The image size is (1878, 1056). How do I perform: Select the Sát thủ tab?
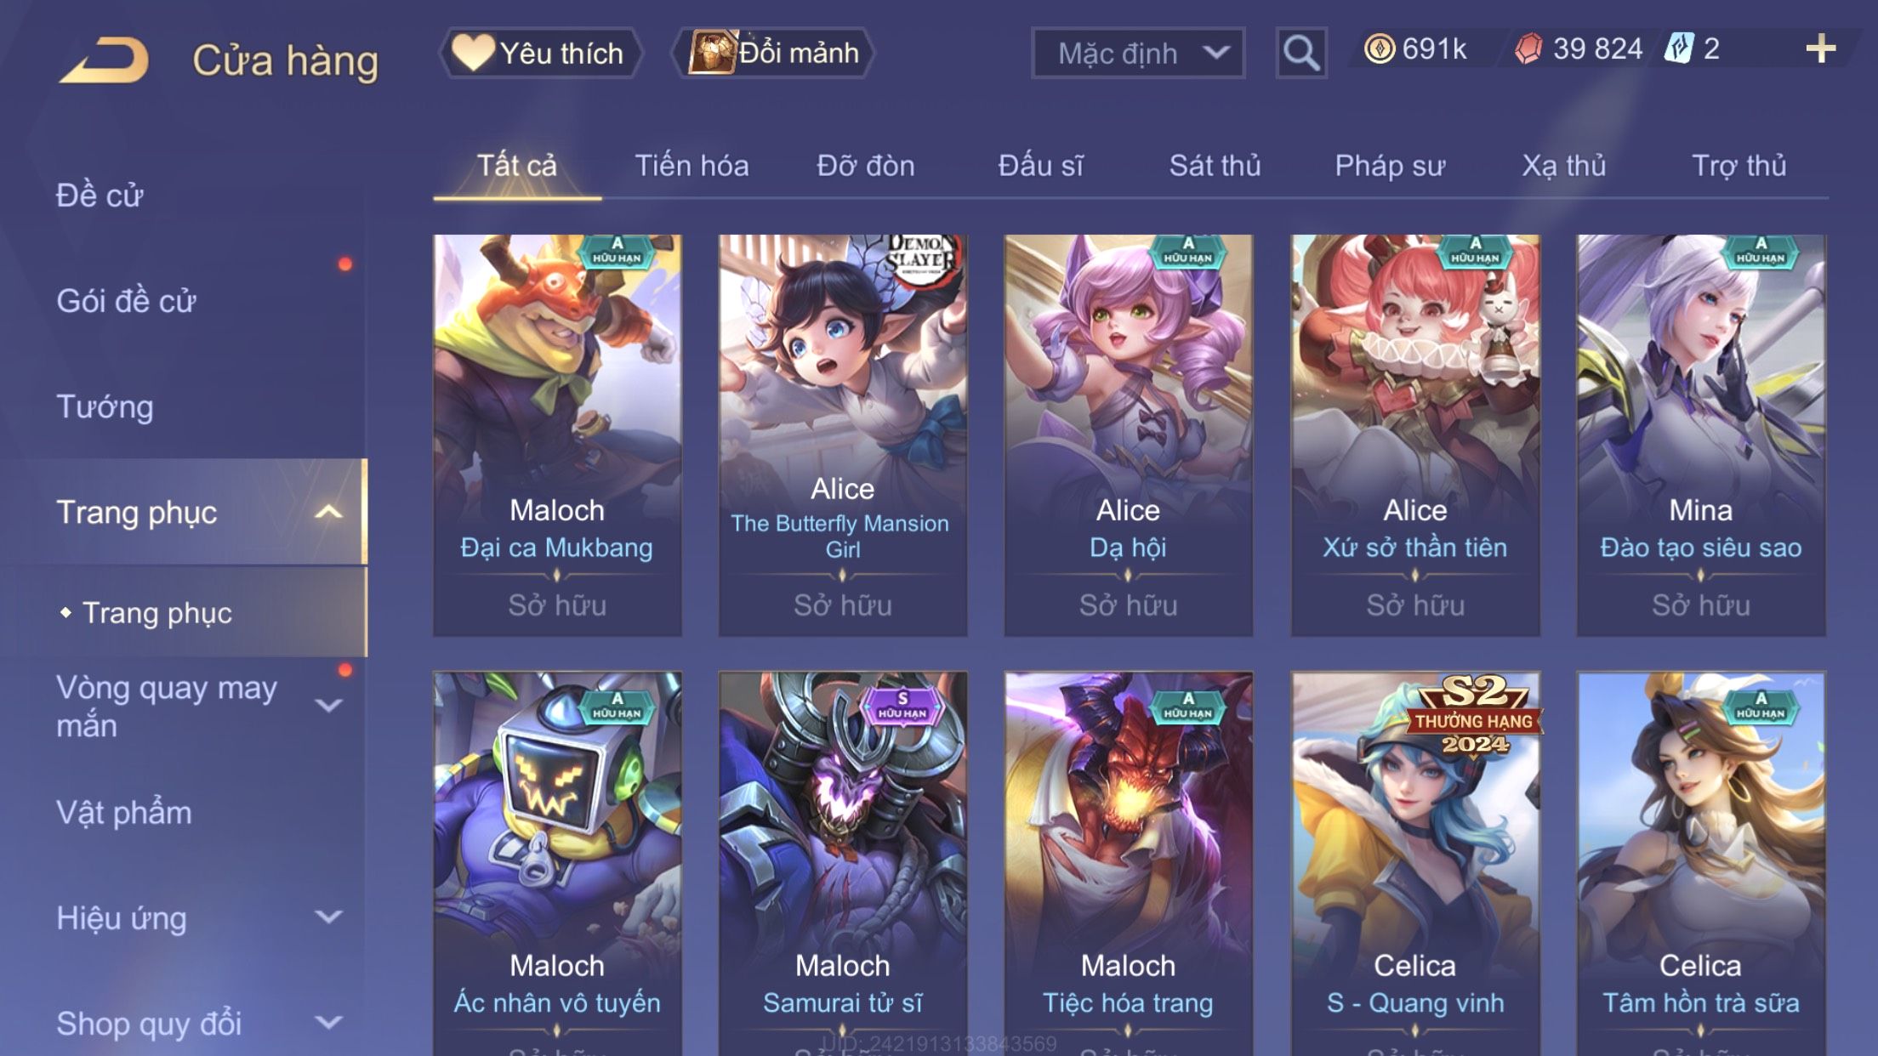(1215, 166)
